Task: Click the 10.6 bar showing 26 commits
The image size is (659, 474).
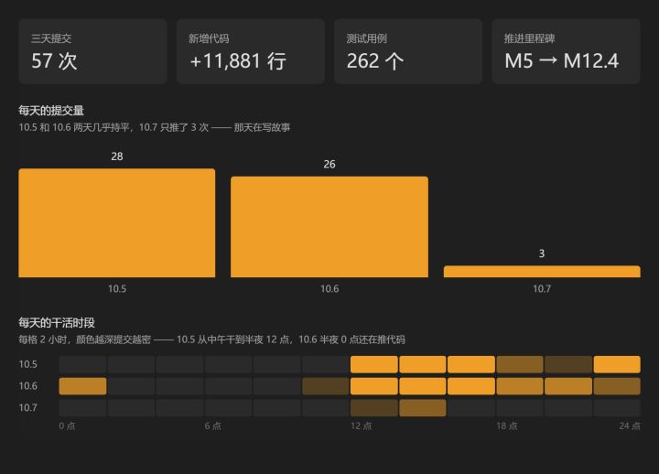Action: tap(329, 227)
